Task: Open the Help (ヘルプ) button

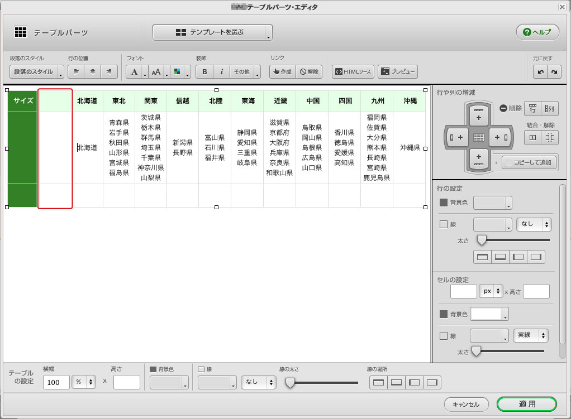Action: pos(537,32)
